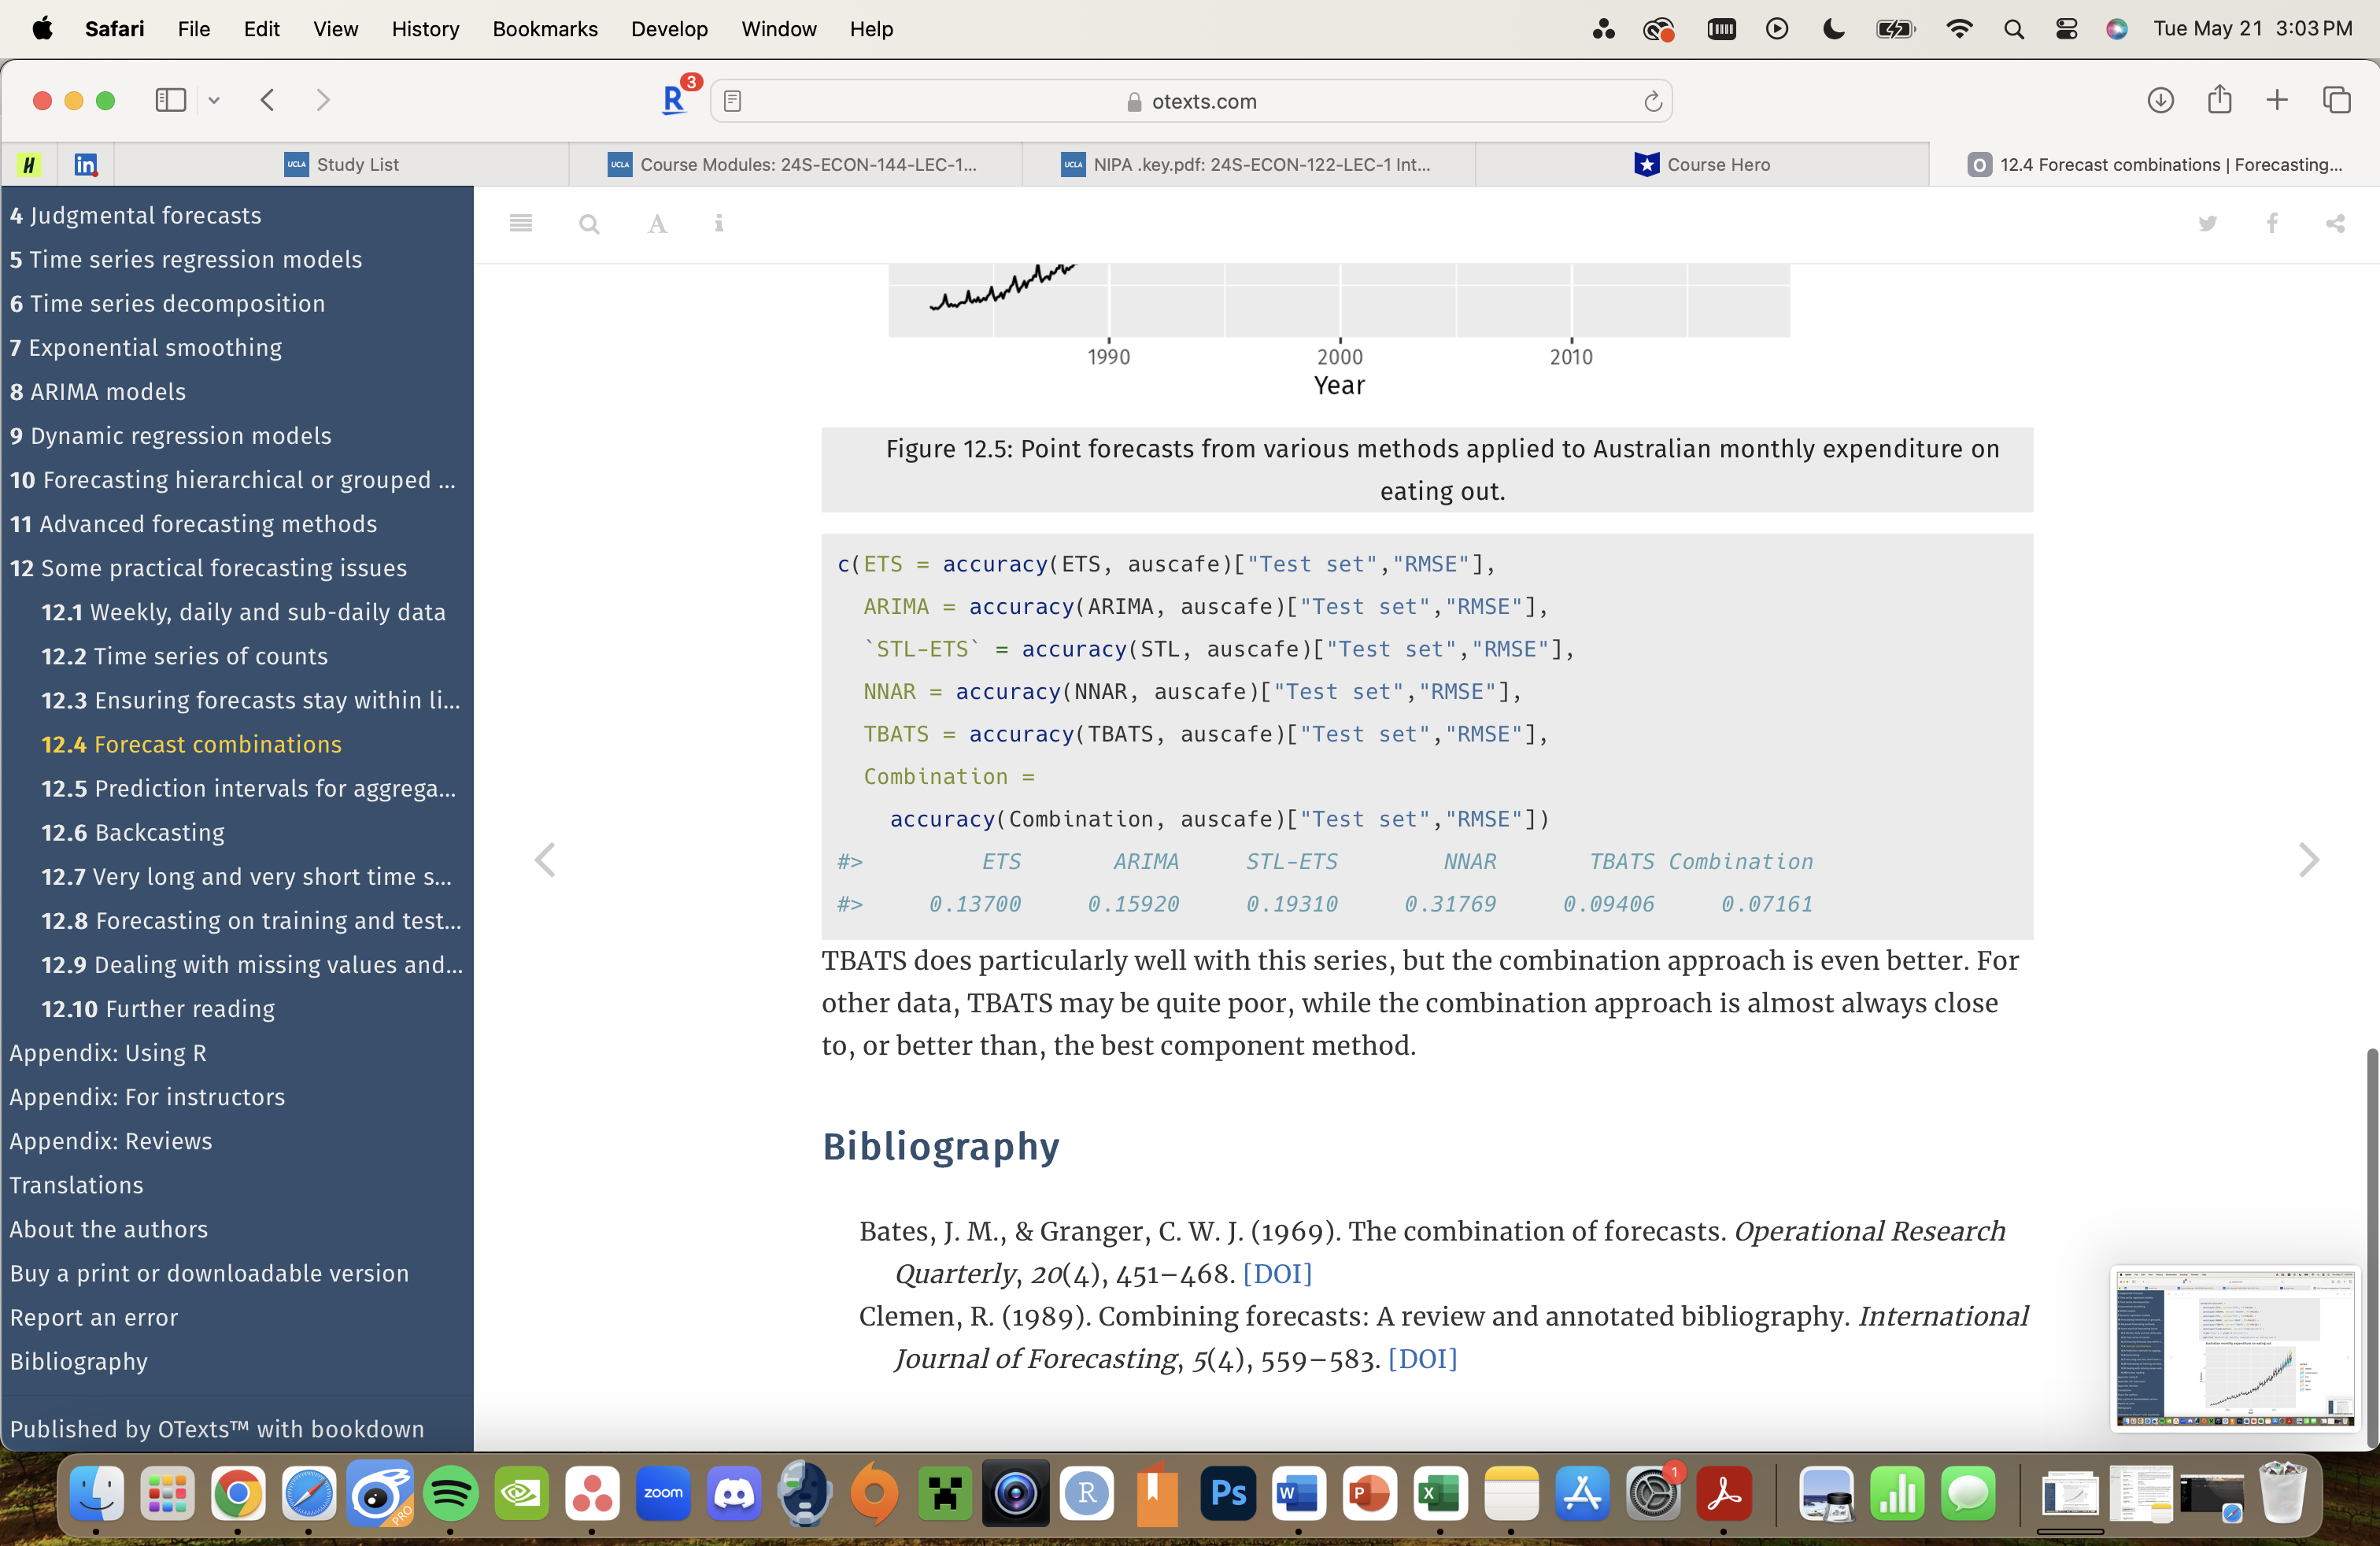Open Photoshop from the Dock
This screenshot has height=1546, width=2380.
pyautogui.click(x=1227, y=1495)
